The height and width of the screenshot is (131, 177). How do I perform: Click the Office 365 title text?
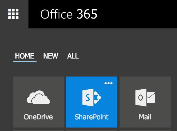69,14
